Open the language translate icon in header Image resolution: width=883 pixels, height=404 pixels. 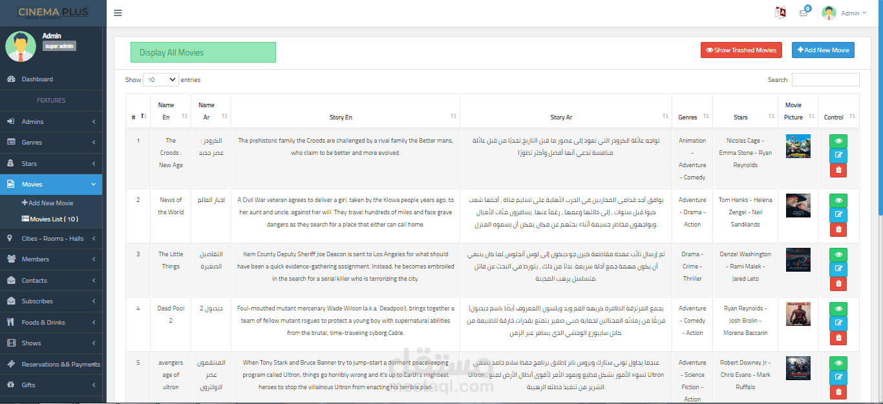[x=780, y=13]
